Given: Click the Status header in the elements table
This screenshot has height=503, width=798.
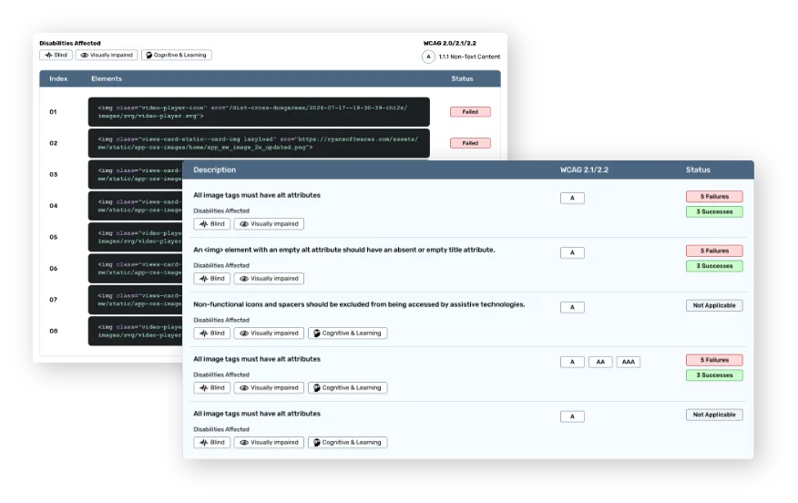Looking at the screenshot, I should 462,79.
